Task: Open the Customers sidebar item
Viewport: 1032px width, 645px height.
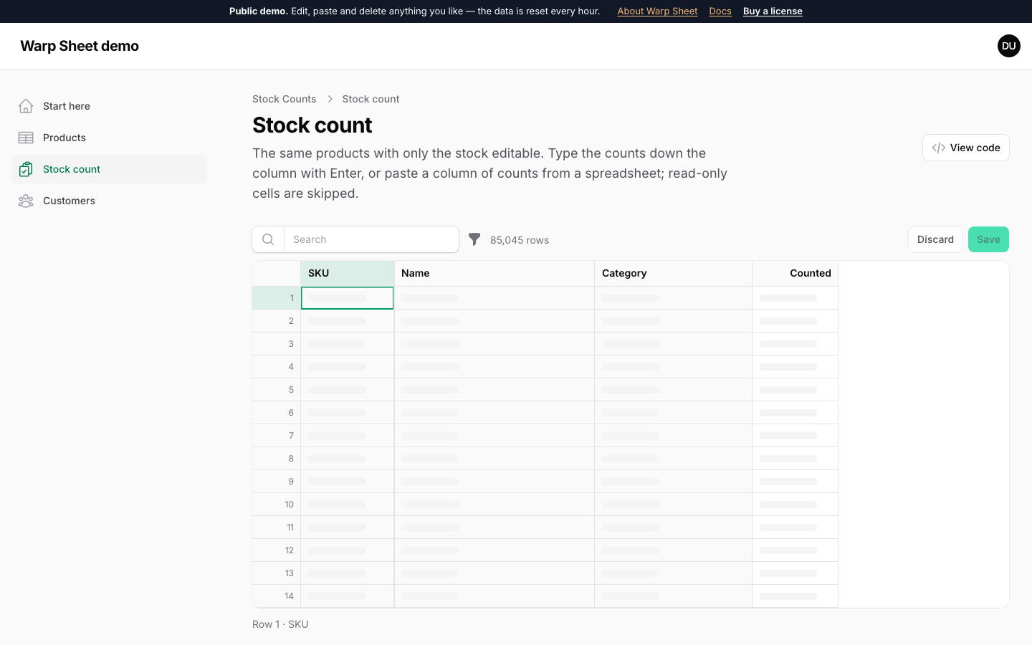Action: [x=109, y=201]
